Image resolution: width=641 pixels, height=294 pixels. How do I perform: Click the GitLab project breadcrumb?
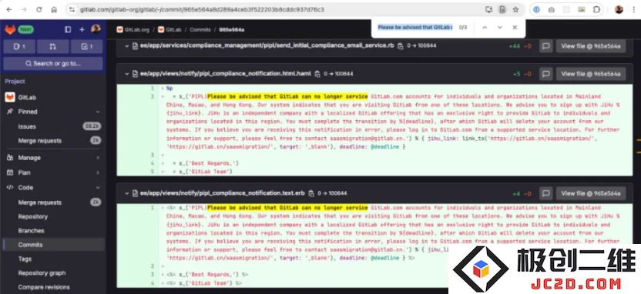[169, 30]
